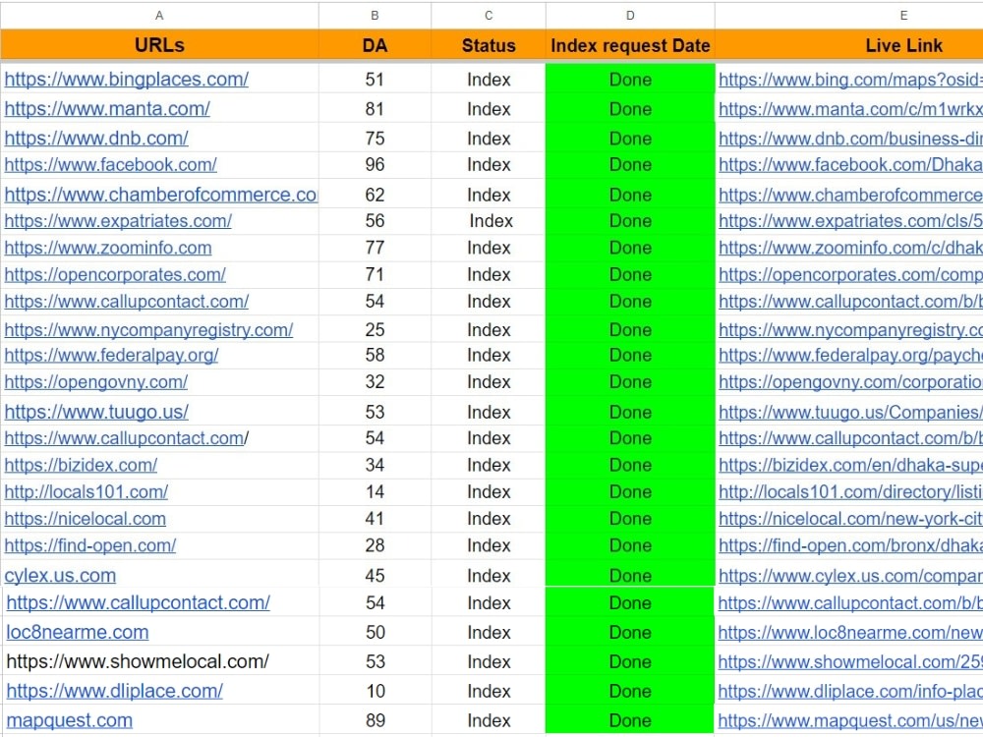Select DA value 89 for mapquest

click(375, 720)
